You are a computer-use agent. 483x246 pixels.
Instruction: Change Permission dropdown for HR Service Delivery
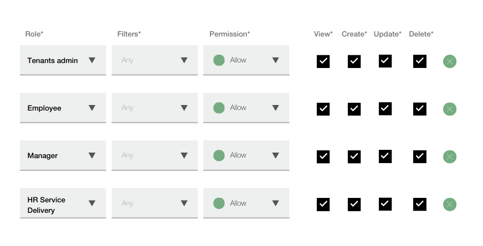pos(246,203)
